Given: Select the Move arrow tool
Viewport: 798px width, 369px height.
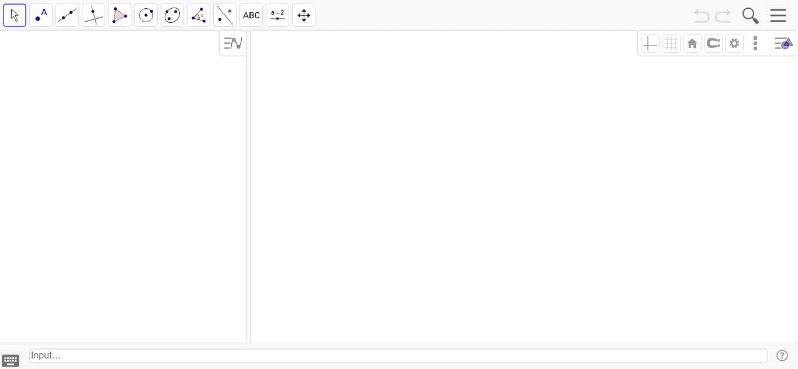Looking at the screenshot, I should (x=15, y=15).
